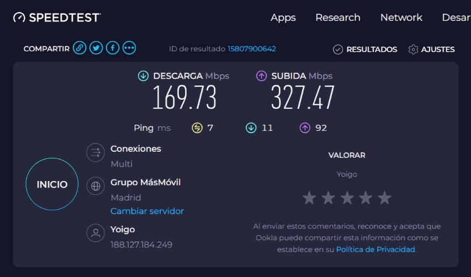Click the idle ping icon showing 7
This screenshot has height=277, width=471.
click(x=197, y=128)
